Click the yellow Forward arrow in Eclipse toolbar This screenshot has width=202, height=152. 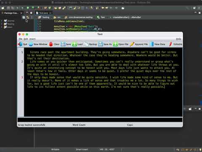pos(107,8)
